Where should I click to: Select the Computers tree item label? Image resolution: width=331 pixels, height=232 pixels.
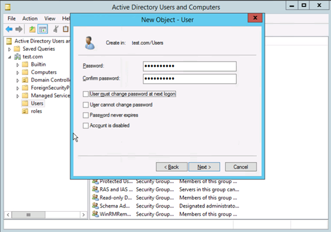(x=44, y=72)
